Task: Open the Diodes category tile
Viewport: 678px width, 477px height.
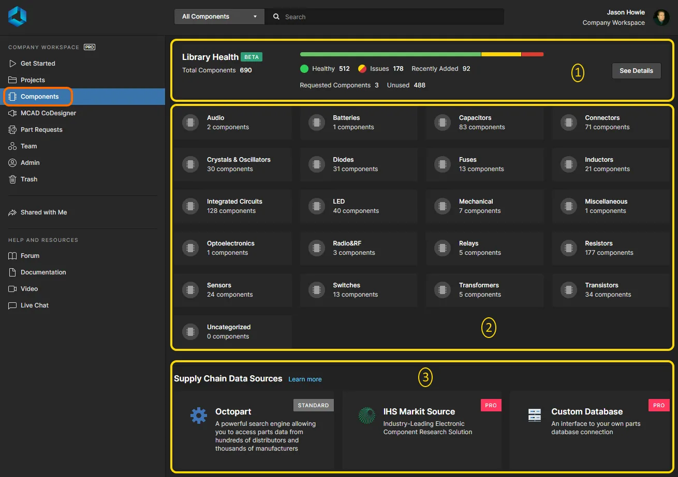Action: pyautogui.click(x=359, y=164)
